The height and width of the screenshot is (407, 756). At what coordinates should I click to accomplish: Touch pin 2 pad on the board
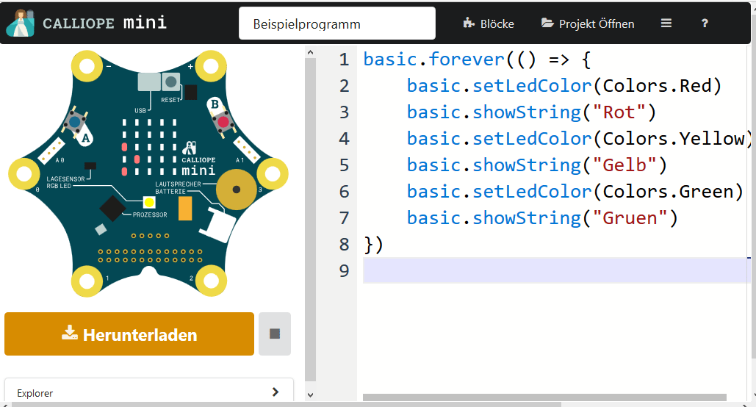pos(211,281)
